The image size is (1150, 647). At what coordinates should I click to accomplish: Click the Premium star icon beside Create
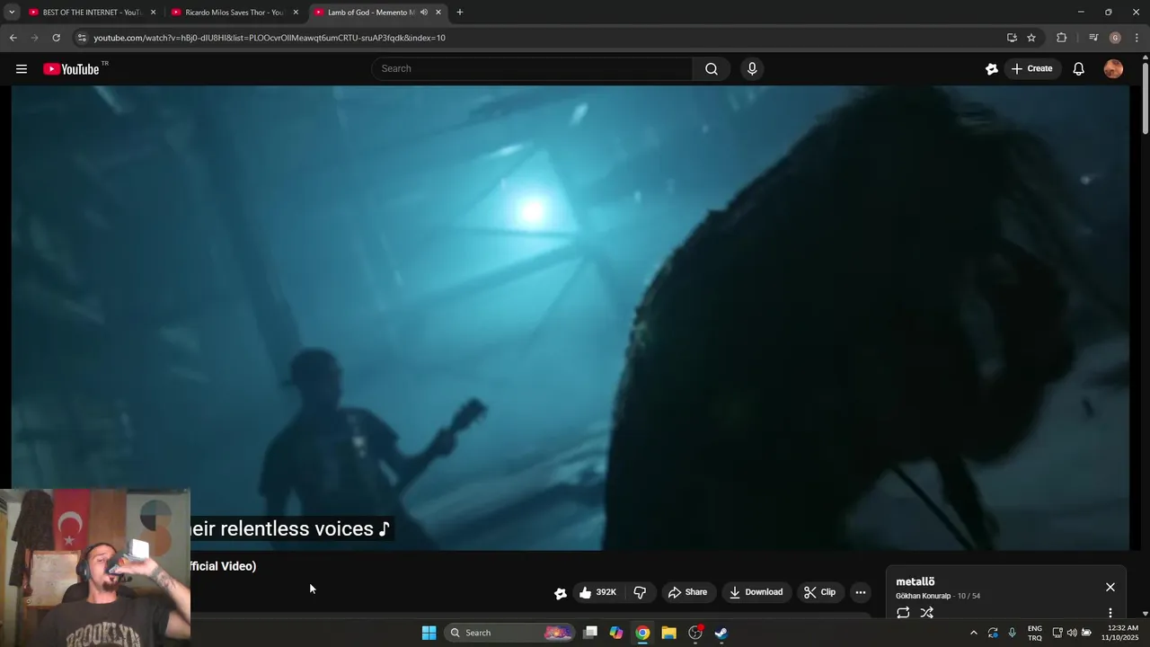pyautogui.click(x=992, y=69)
